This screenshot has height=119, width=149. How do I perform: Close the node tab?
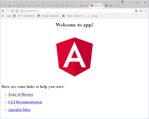pyautogui.click(x=72, y=6)
